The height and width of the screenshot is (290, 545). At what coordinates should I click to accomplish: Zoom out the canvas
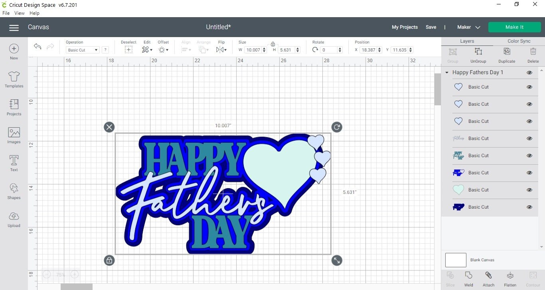click(x=47, y=274)
